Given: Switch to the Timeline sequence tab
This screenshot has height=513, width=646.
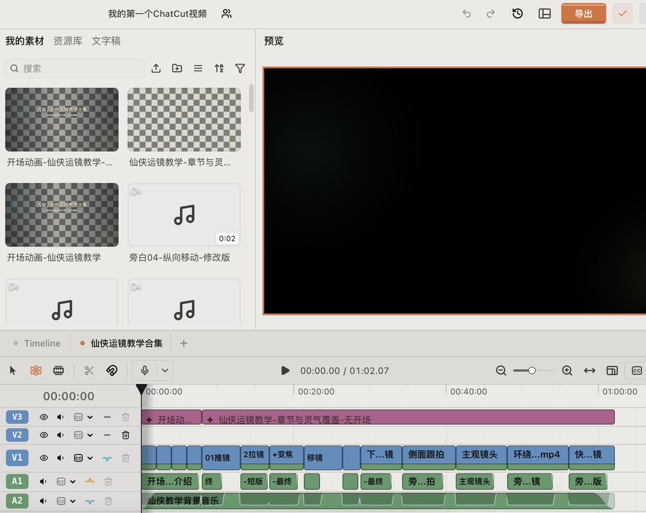Looking at the screenshot, I should click(x=42, y=343).
